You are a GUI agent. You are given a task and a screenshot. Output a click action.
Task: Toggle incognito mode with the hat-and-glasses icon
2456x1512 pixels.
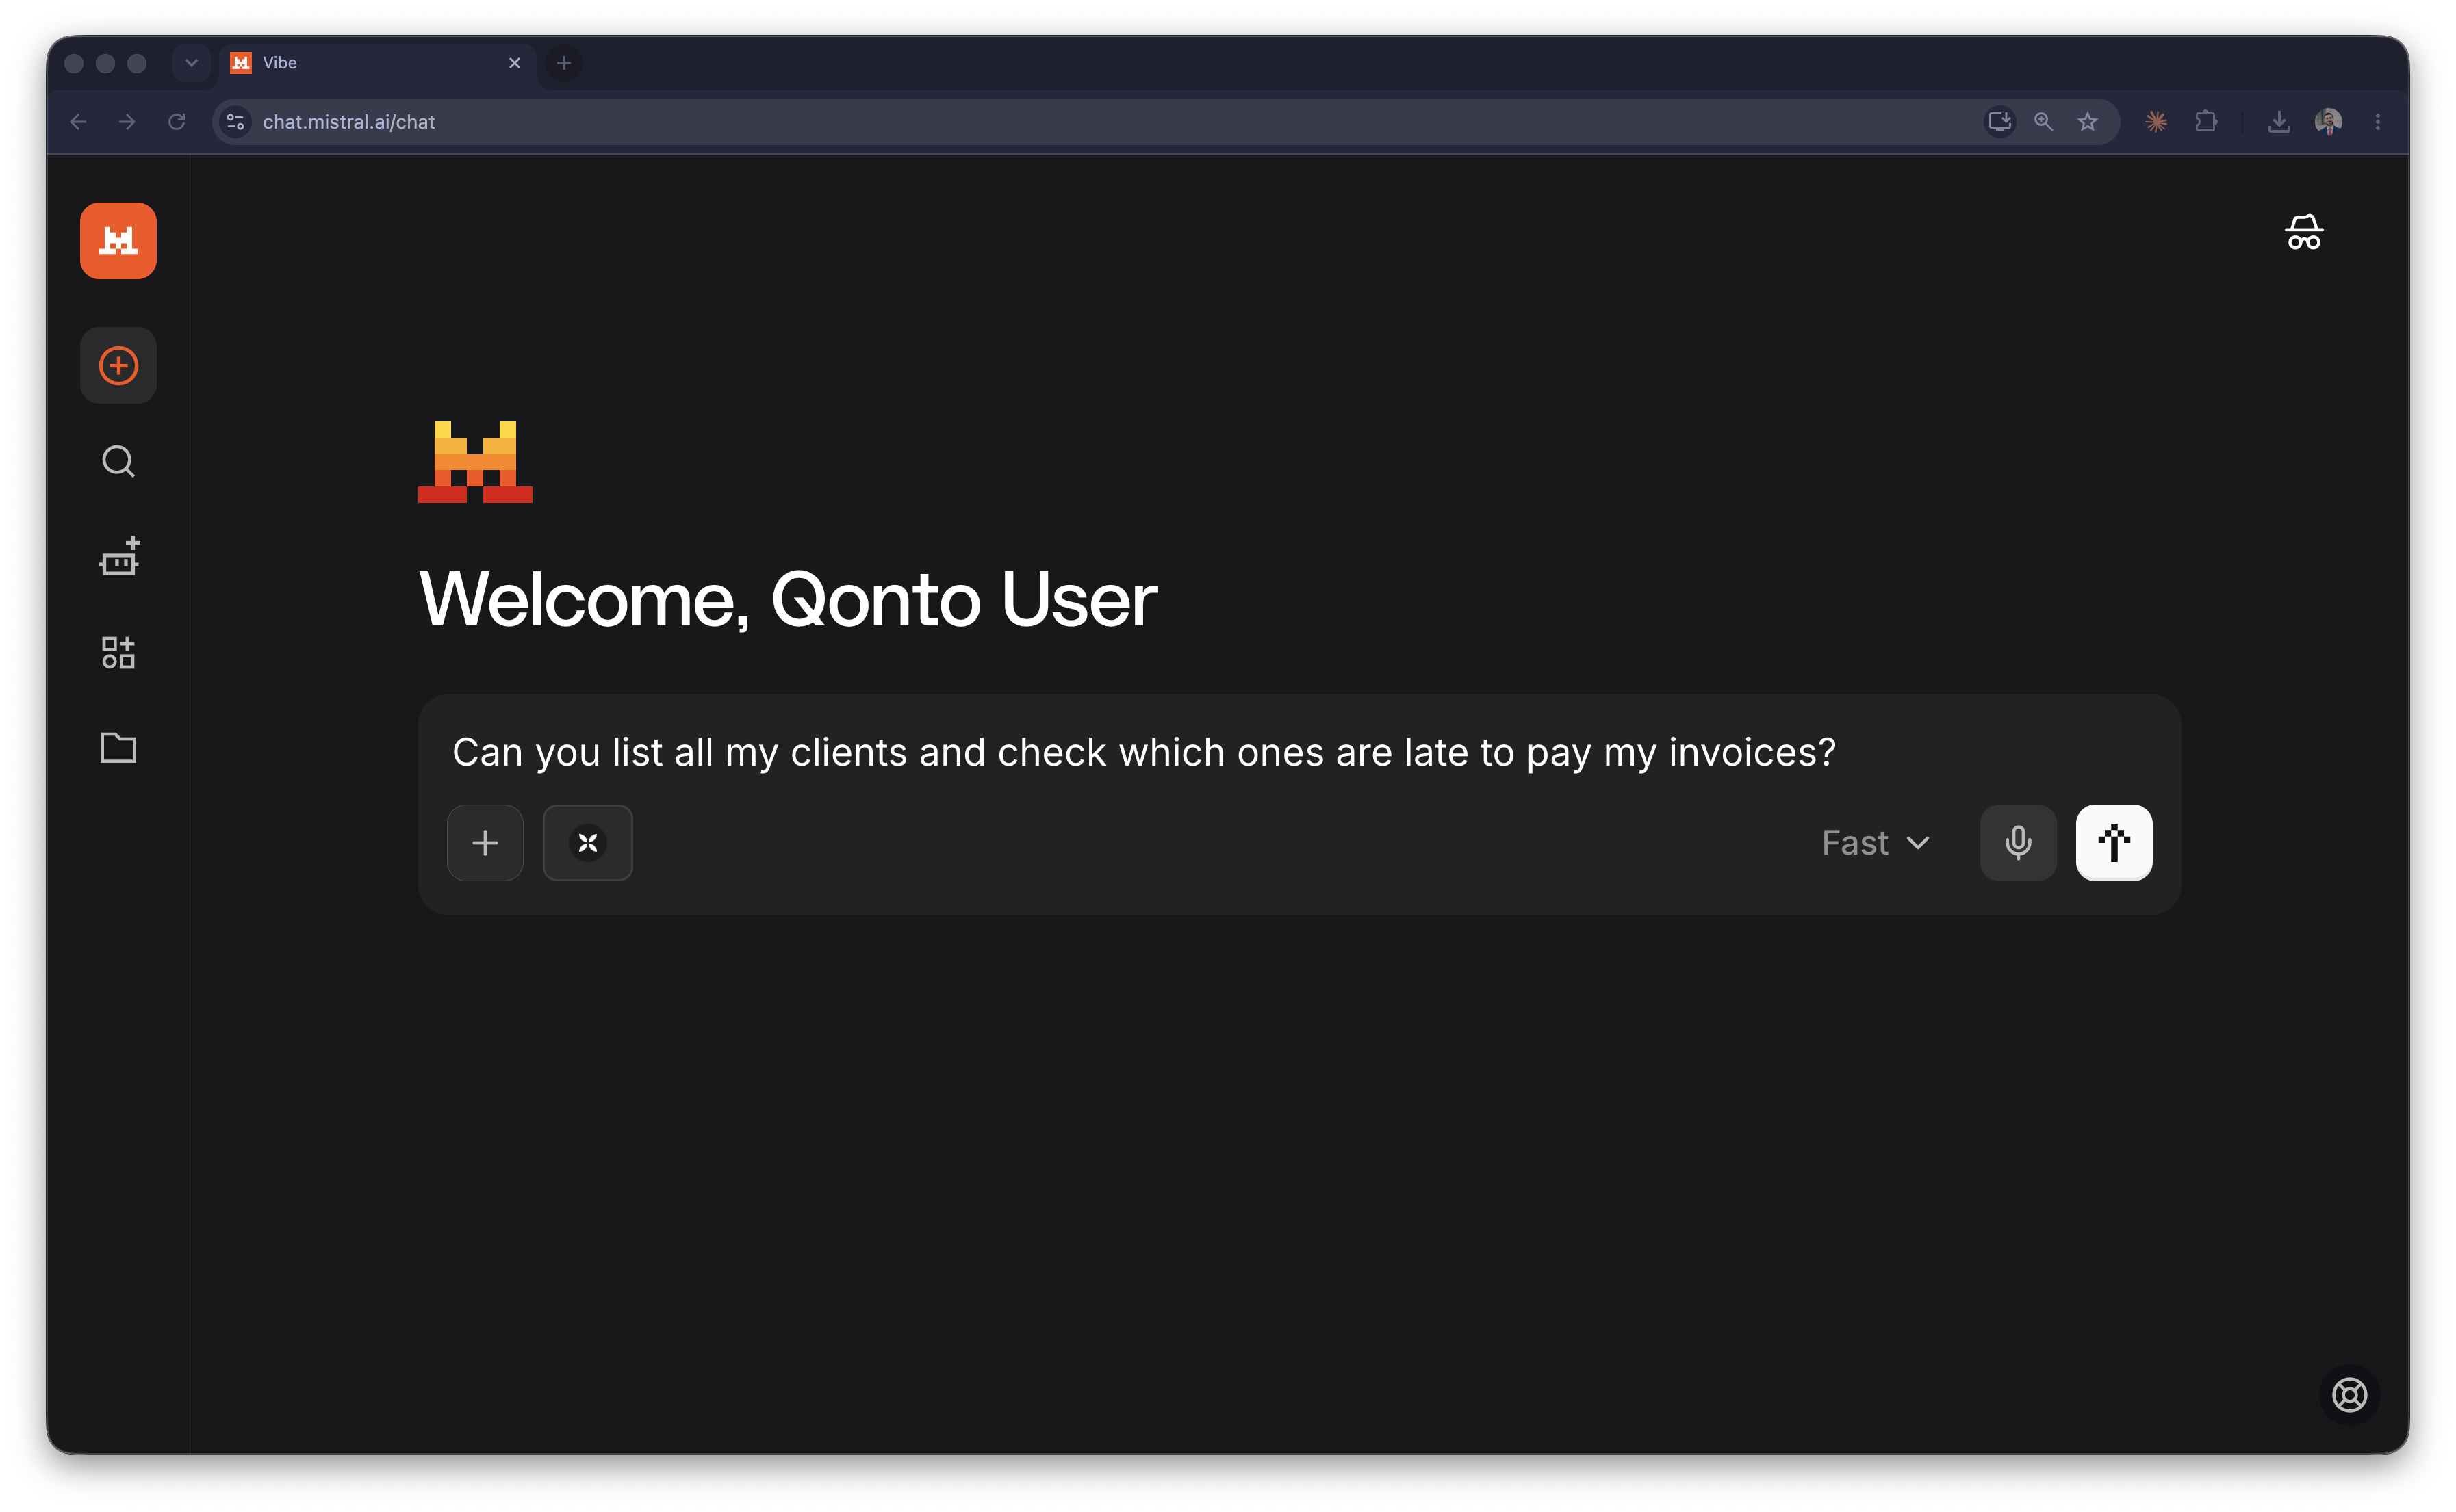click(2304, 232)
